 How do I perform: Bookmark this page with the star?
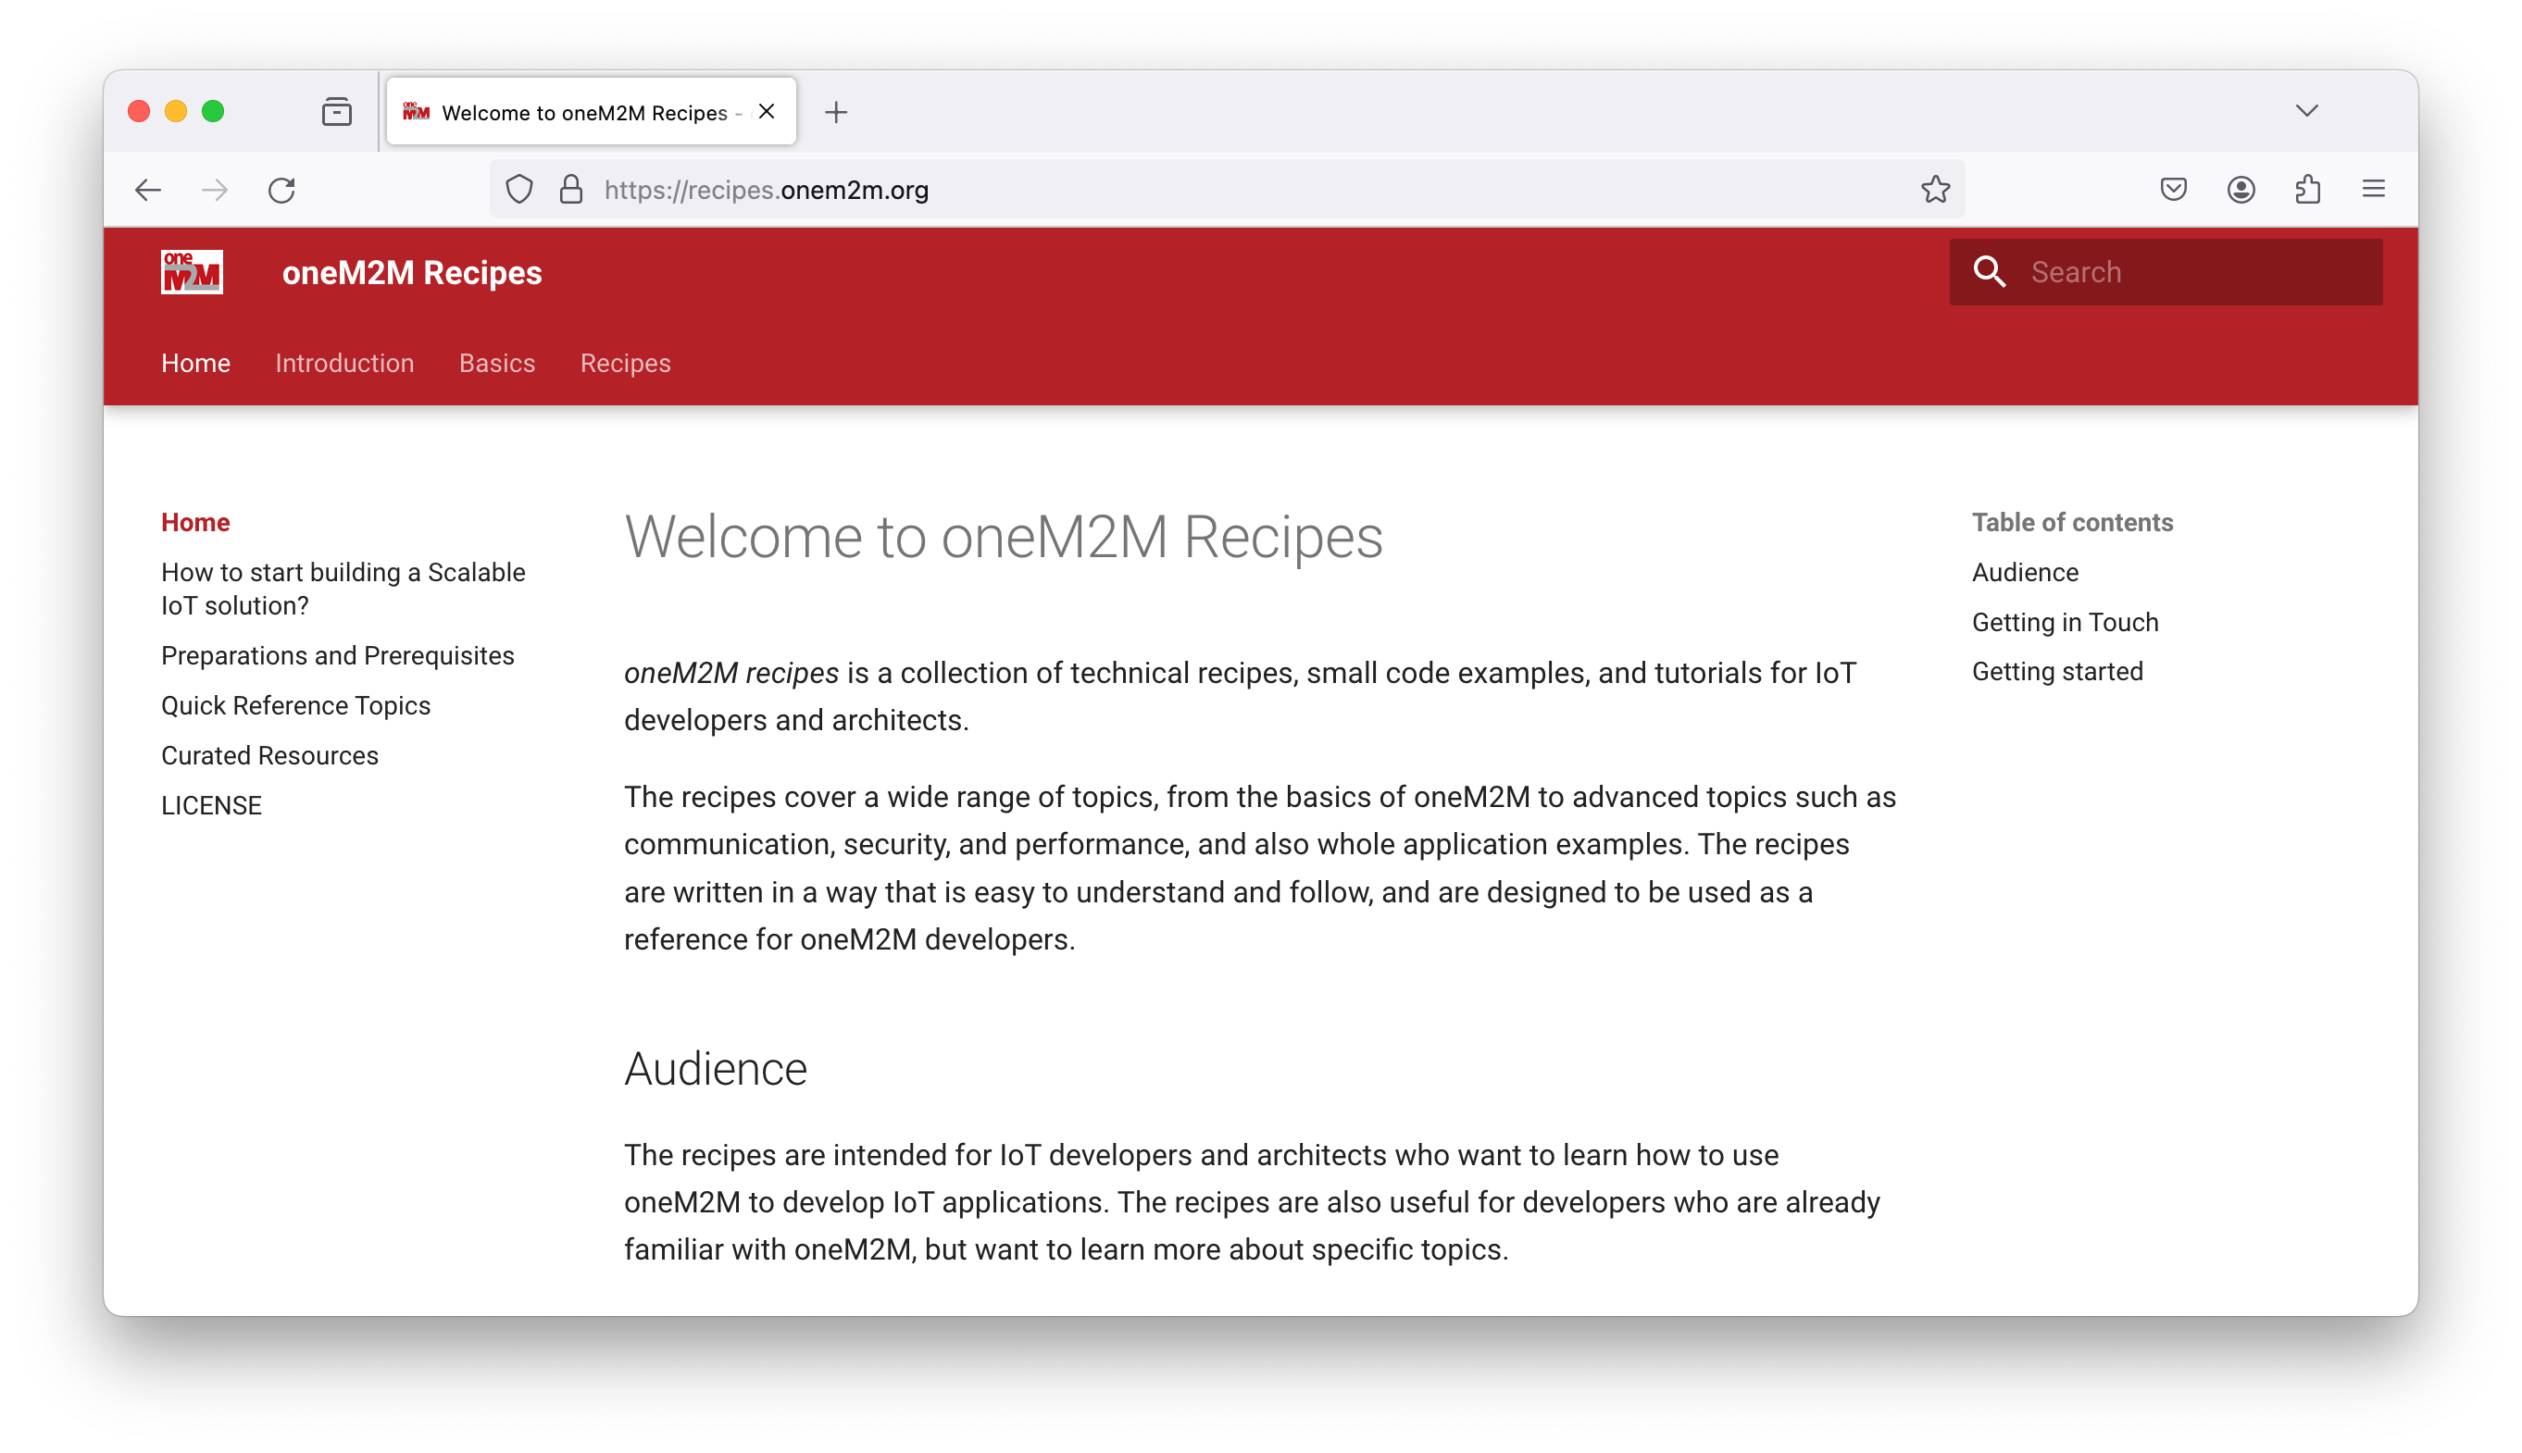(1934, 190)
